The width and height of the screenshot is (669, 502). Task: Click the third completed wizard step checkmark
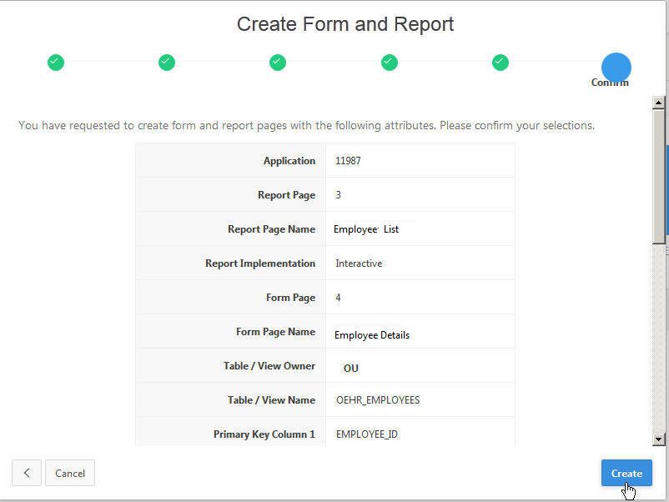tap(278, 62)
